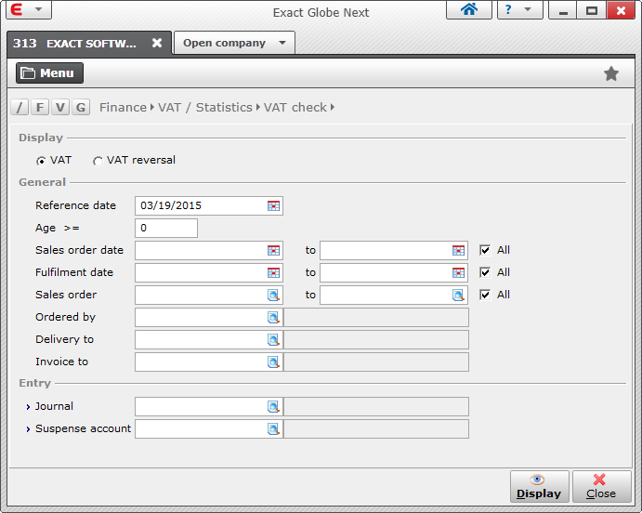Click the Suspense account label link
The image size is (642, 513).
pyautogui.click(x=83, y=428)
